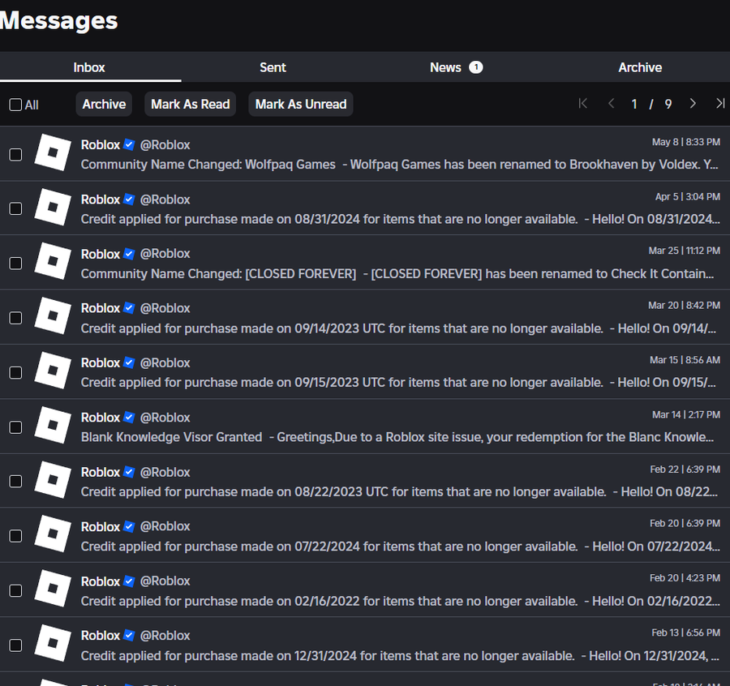The height and width of the screenshot is (686, 730).
Task: Click the verified badge on the Mar 14 message
Action: (x=130, y=418)
